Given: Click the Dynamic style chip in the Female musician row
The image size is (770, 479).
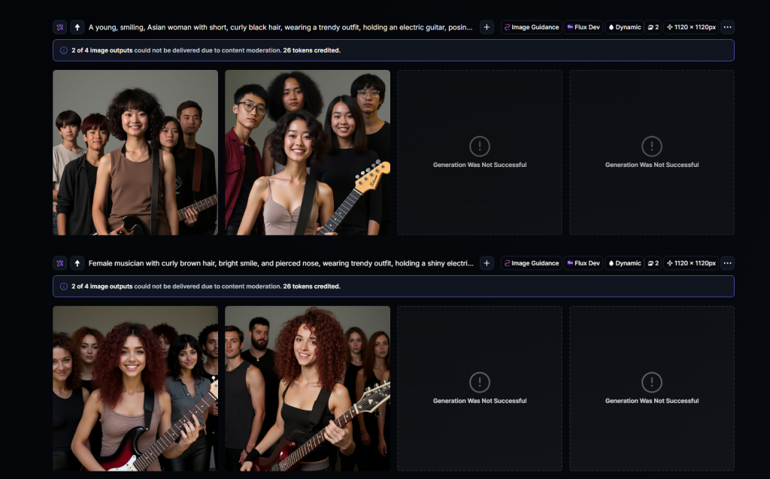Looking at the screenshot, I should click(625, 263).
